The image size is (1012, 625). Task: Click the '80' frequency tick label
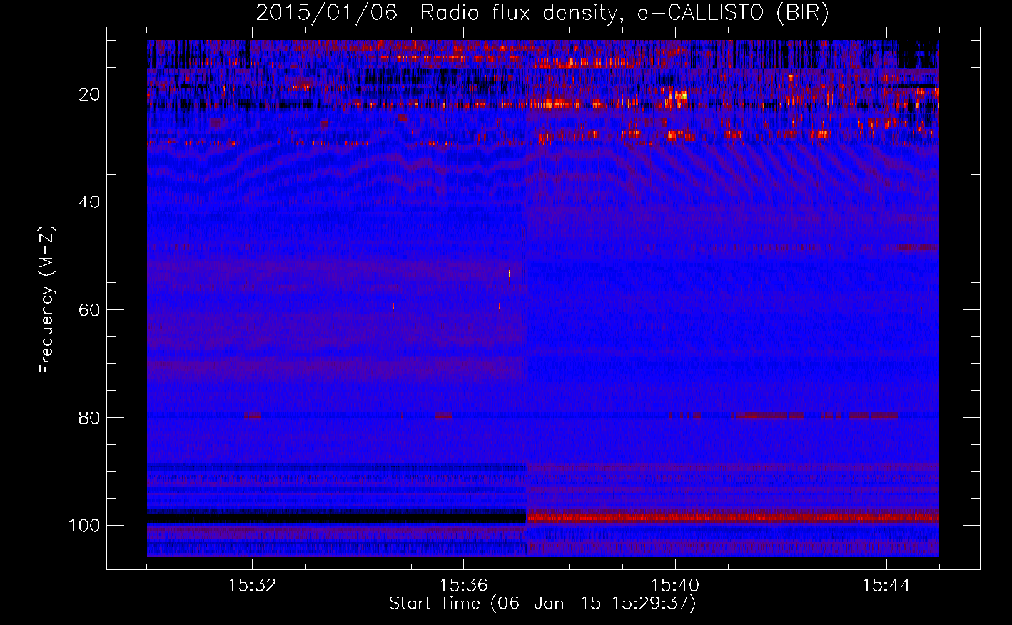tap(89, 417)
